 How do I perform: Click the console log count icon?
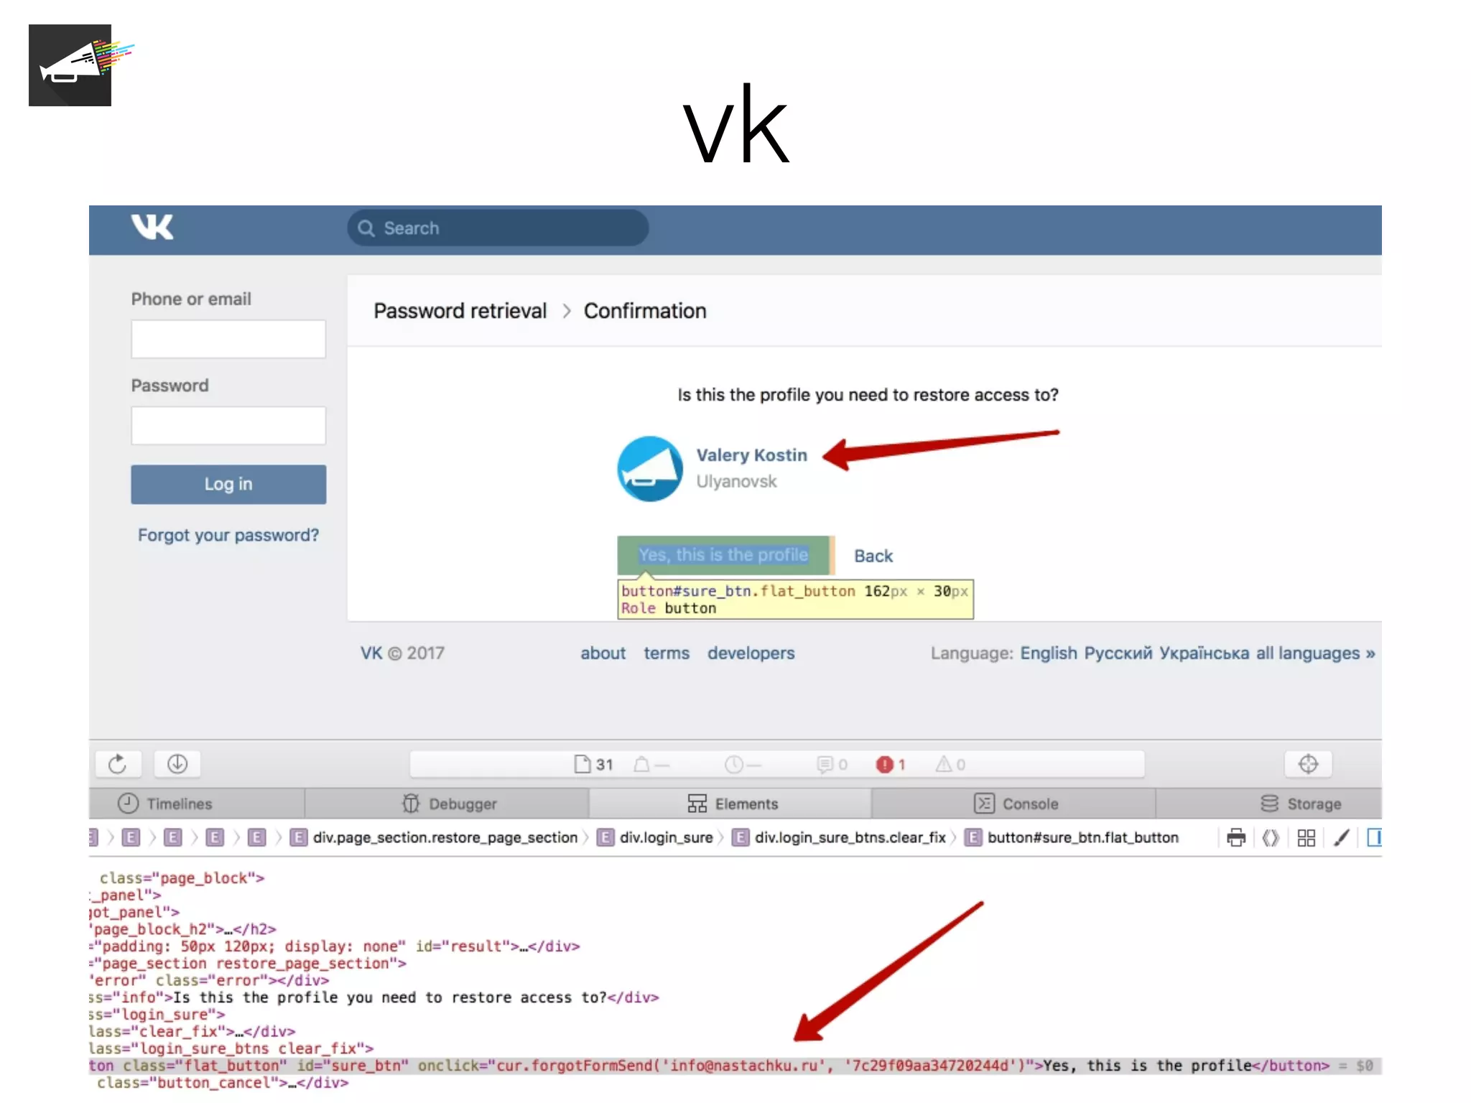click(825, 764)
